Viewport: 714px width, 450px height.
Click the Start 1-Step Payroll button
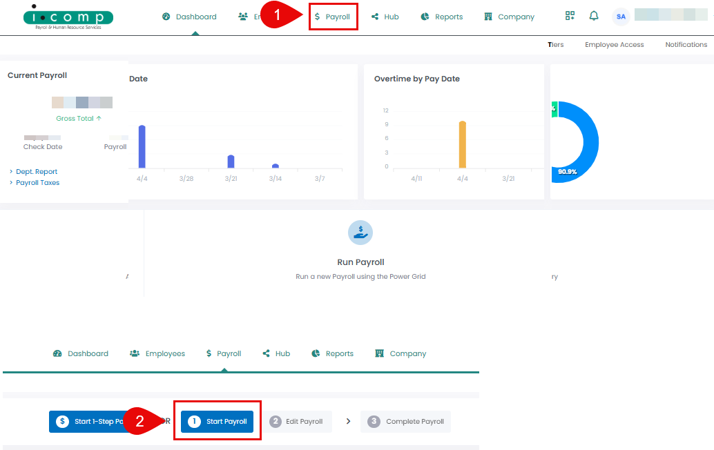click(x=91, y=421)
